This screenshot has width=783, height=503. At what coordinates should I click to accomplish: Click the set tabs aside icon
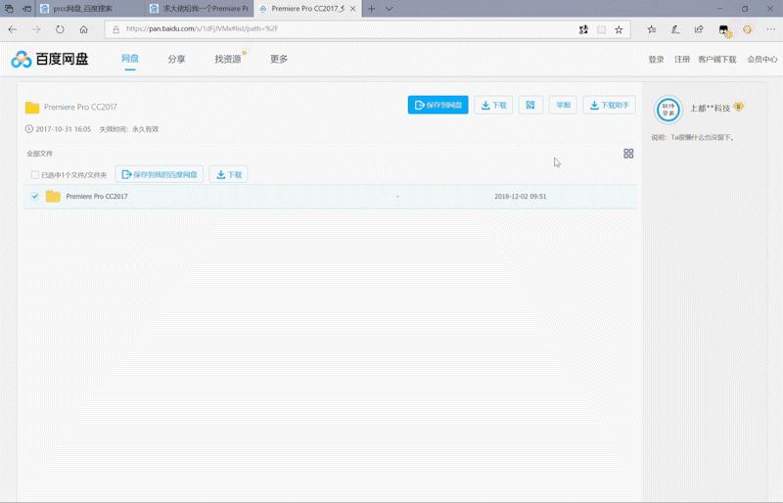27,9
